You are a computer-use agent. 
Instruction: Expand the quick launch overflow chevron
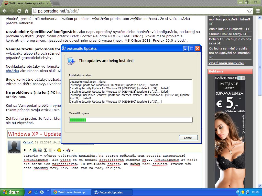coord(48,191)
